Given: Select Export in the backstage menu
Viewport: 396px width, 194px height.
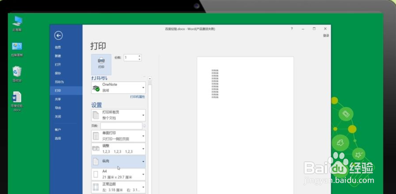Looking at the screenshot, I should pos(58,108).
